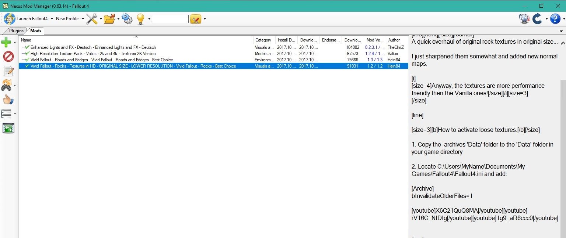Click mod version 1.2.4 cell

point(375,54)
